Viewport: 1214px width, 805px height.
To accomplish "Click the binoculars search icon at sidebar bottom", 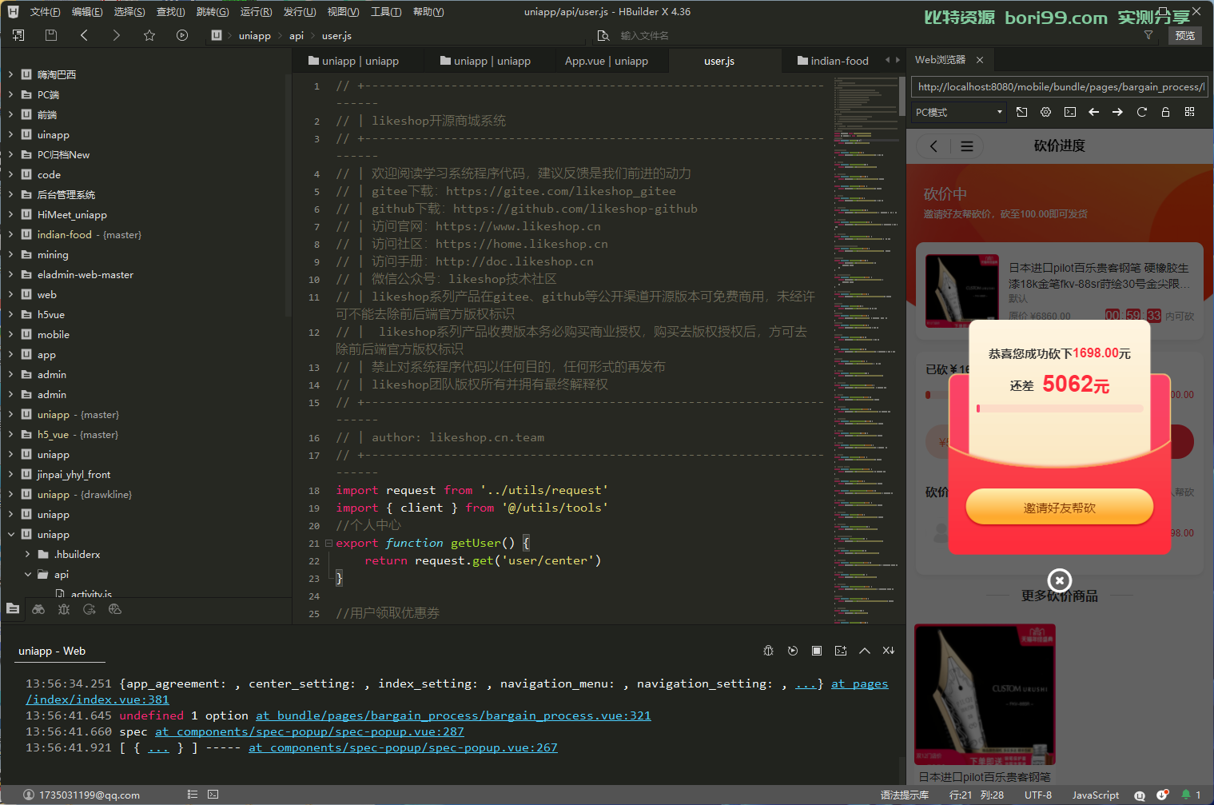I will click(38, 609).
